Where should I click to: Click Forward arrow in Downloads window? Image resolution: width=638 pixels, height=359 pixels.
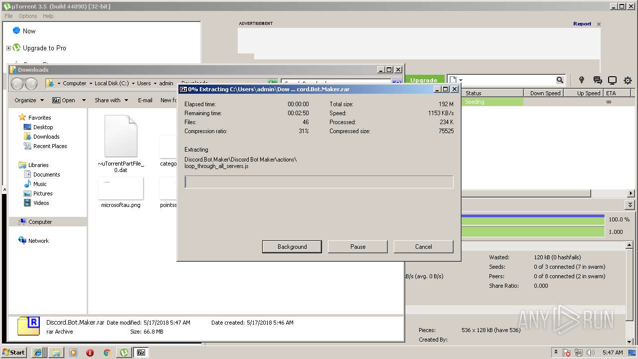click(x=31, y=84)
